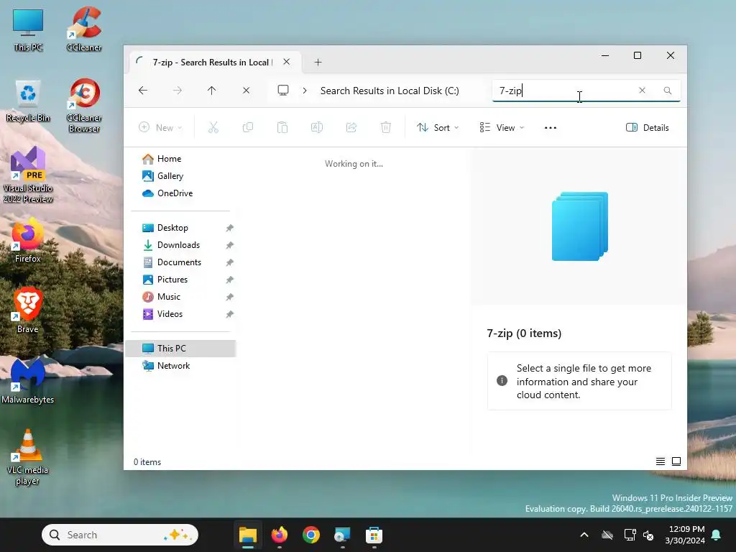Open the See more ellipsis menu
Screen dimensions: 736x552
[x=550, y=128]
